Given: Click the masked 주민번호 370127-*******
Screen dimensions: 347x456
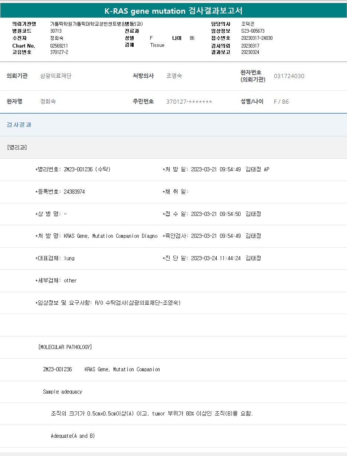Looking at the screenshot, I should click(189, 102).
